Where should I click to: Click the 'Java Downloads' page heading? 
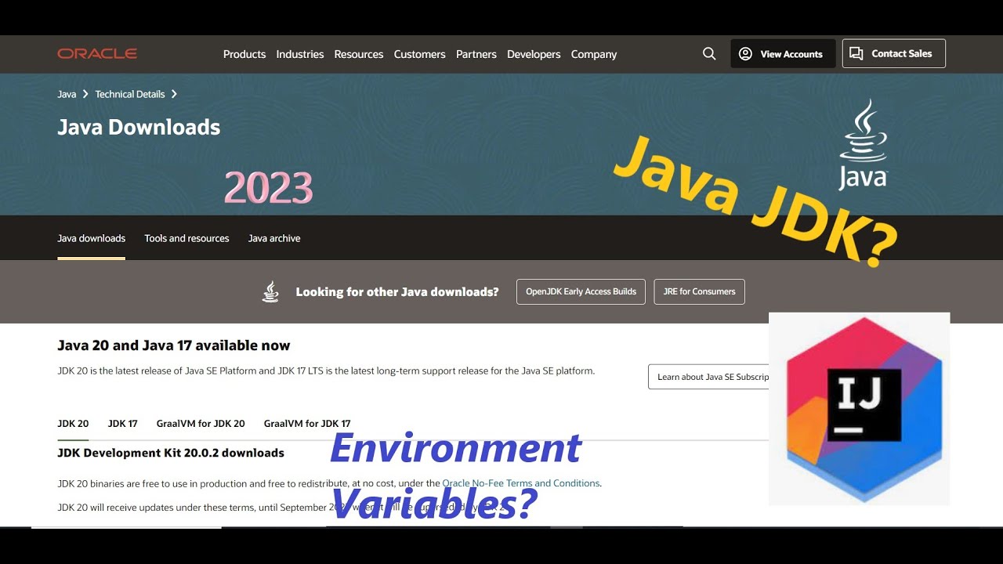tap(139, 127)
